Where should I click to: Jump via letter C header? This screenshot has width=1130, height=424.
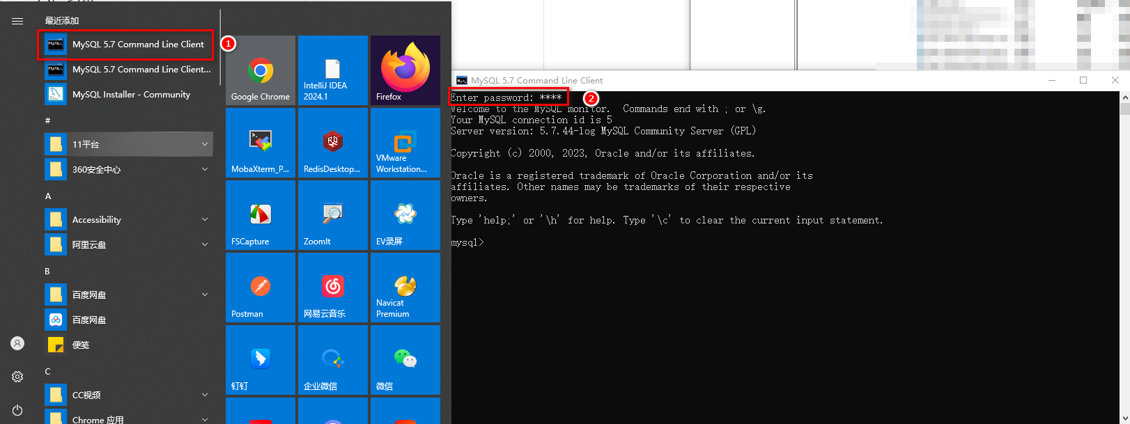tap(47, 372)
